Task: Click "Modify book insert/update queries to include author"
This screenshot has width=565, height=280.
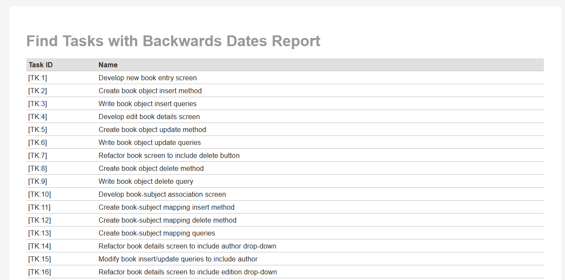Action: tap(178, 259)
